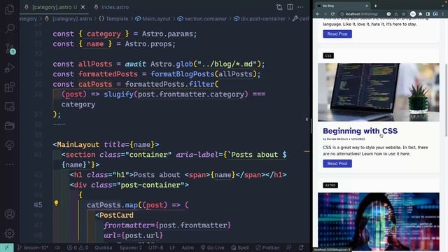
Task: Click the feedback icon in status bar
Action: (x=289, y=247)
